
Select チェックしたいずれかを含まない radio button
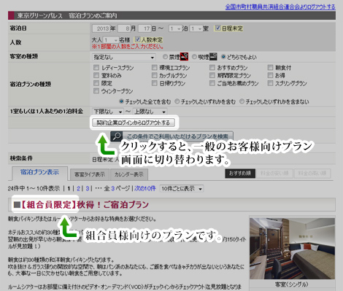[242, 101]
